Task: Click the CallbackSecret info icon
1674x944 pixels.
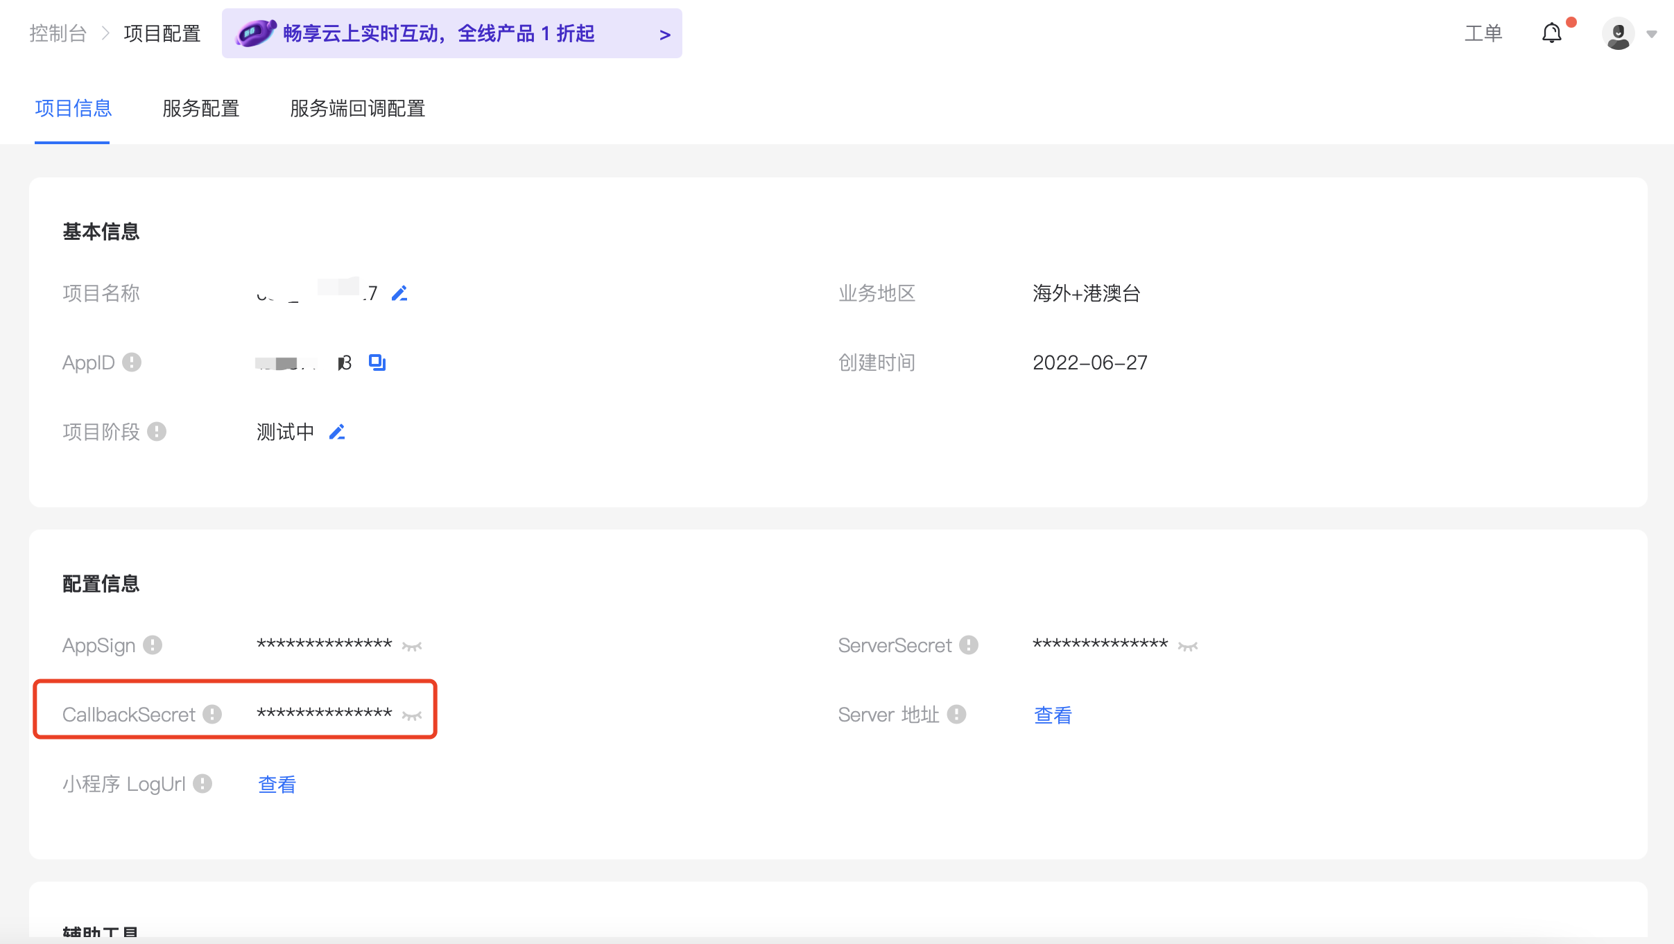Action: tap(212, 715)
